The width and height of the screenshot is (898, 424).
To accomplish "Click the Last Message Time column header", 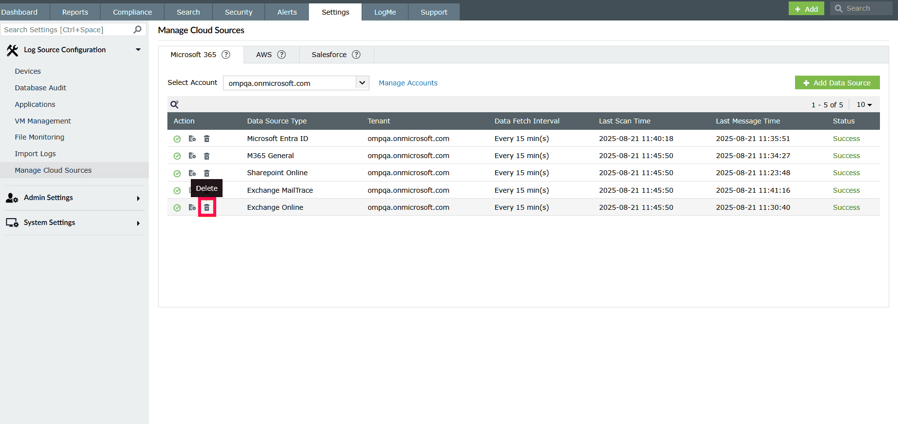I will point(748,121).
